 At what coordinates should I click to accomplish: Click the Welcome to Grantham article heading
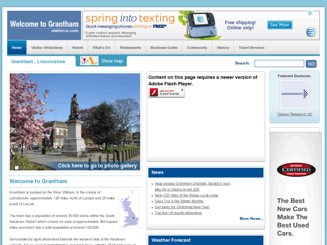point(38,181)
